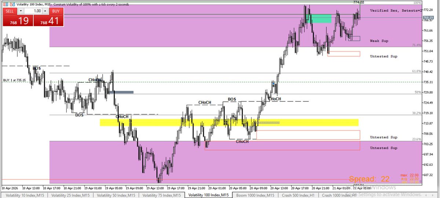Screen dimensions: 440x198
Task: Select the 'Untested Sup' label below Weak Sup
Action: (384, 56)
